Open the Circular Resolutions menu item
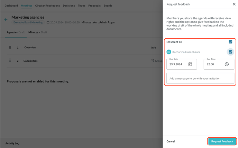The image size is (238, 148). point(47,6)
